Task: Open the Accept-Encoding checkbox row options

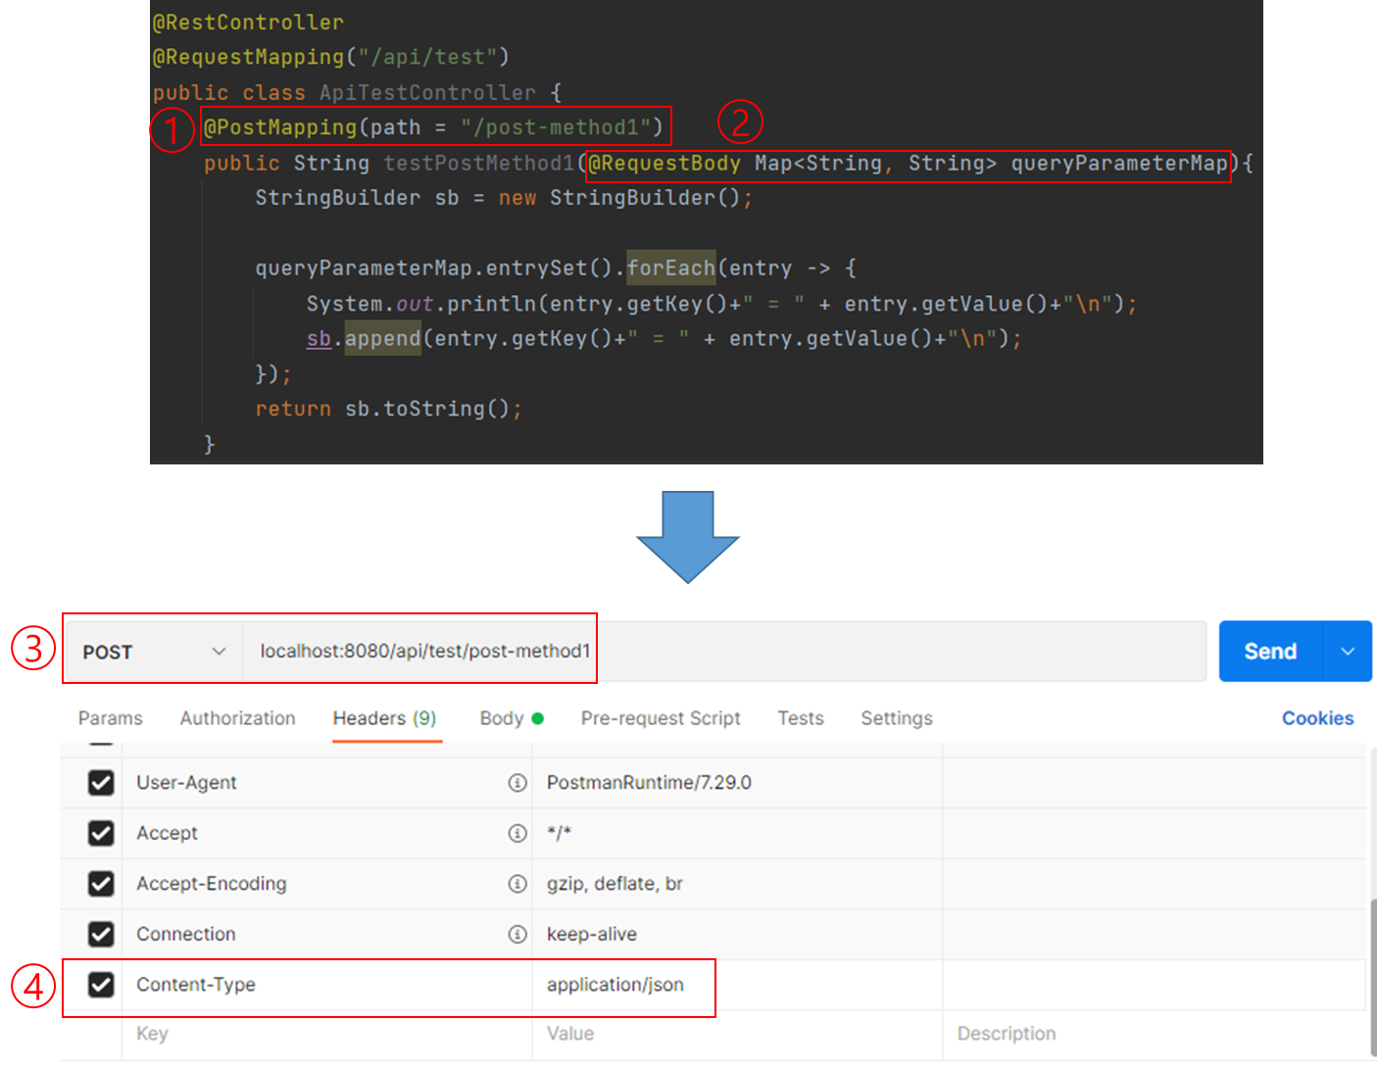Action: 101,883
